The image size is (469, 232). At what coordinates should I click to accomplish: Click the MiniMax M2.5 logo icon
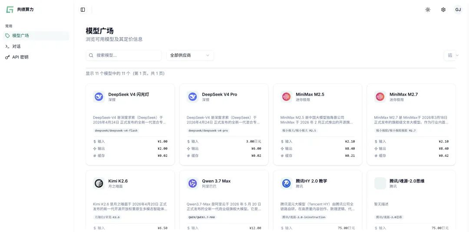point(286,97)
